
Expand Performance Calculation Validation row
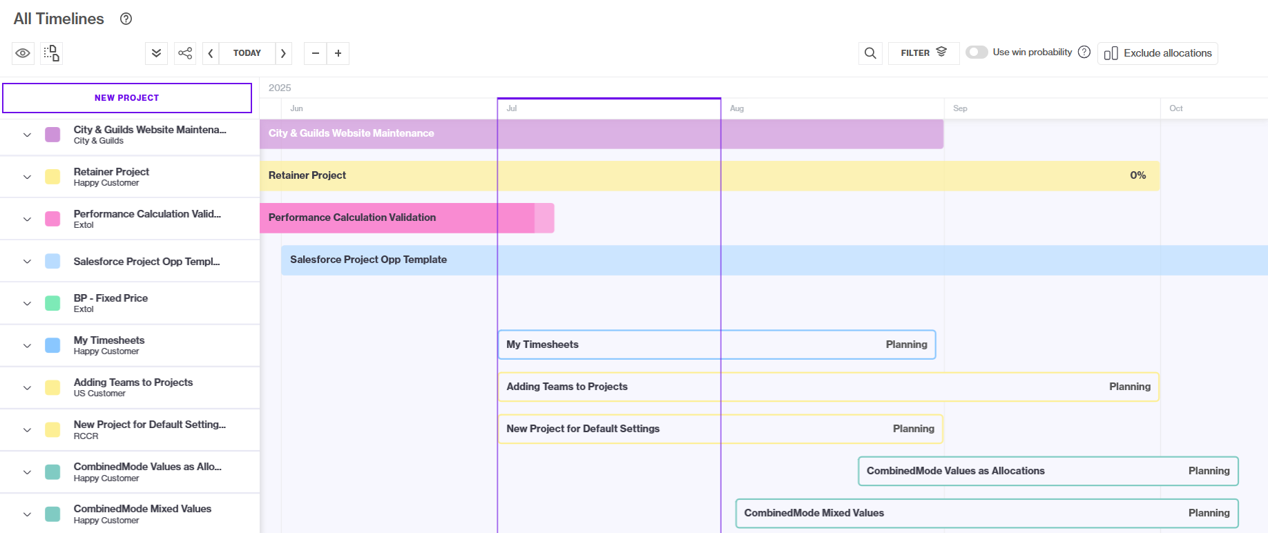pos(27,219)
